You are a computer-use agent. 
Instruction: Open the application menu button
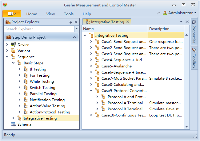coord(12,13)
